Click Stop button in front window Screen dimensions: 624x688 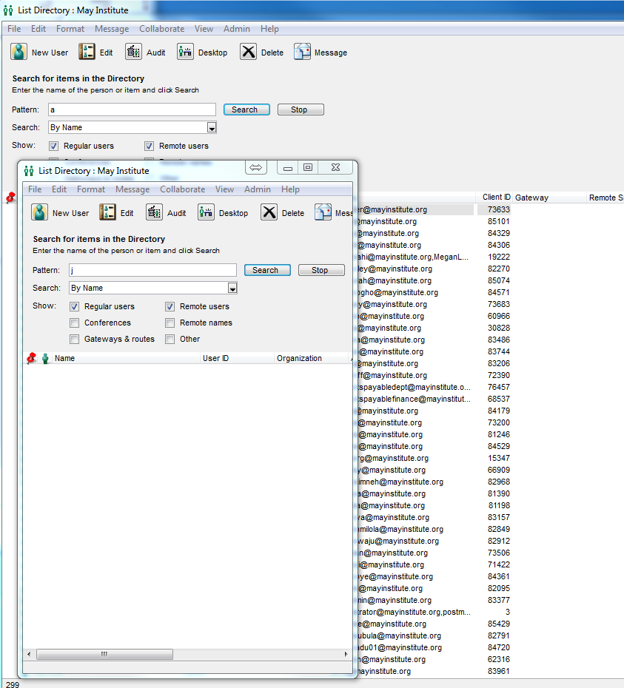tap(321, 270)
